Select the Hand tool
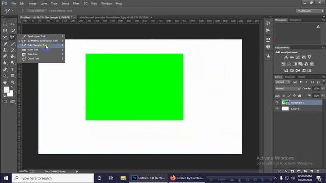326x183 pixels. tap(5, 82)
